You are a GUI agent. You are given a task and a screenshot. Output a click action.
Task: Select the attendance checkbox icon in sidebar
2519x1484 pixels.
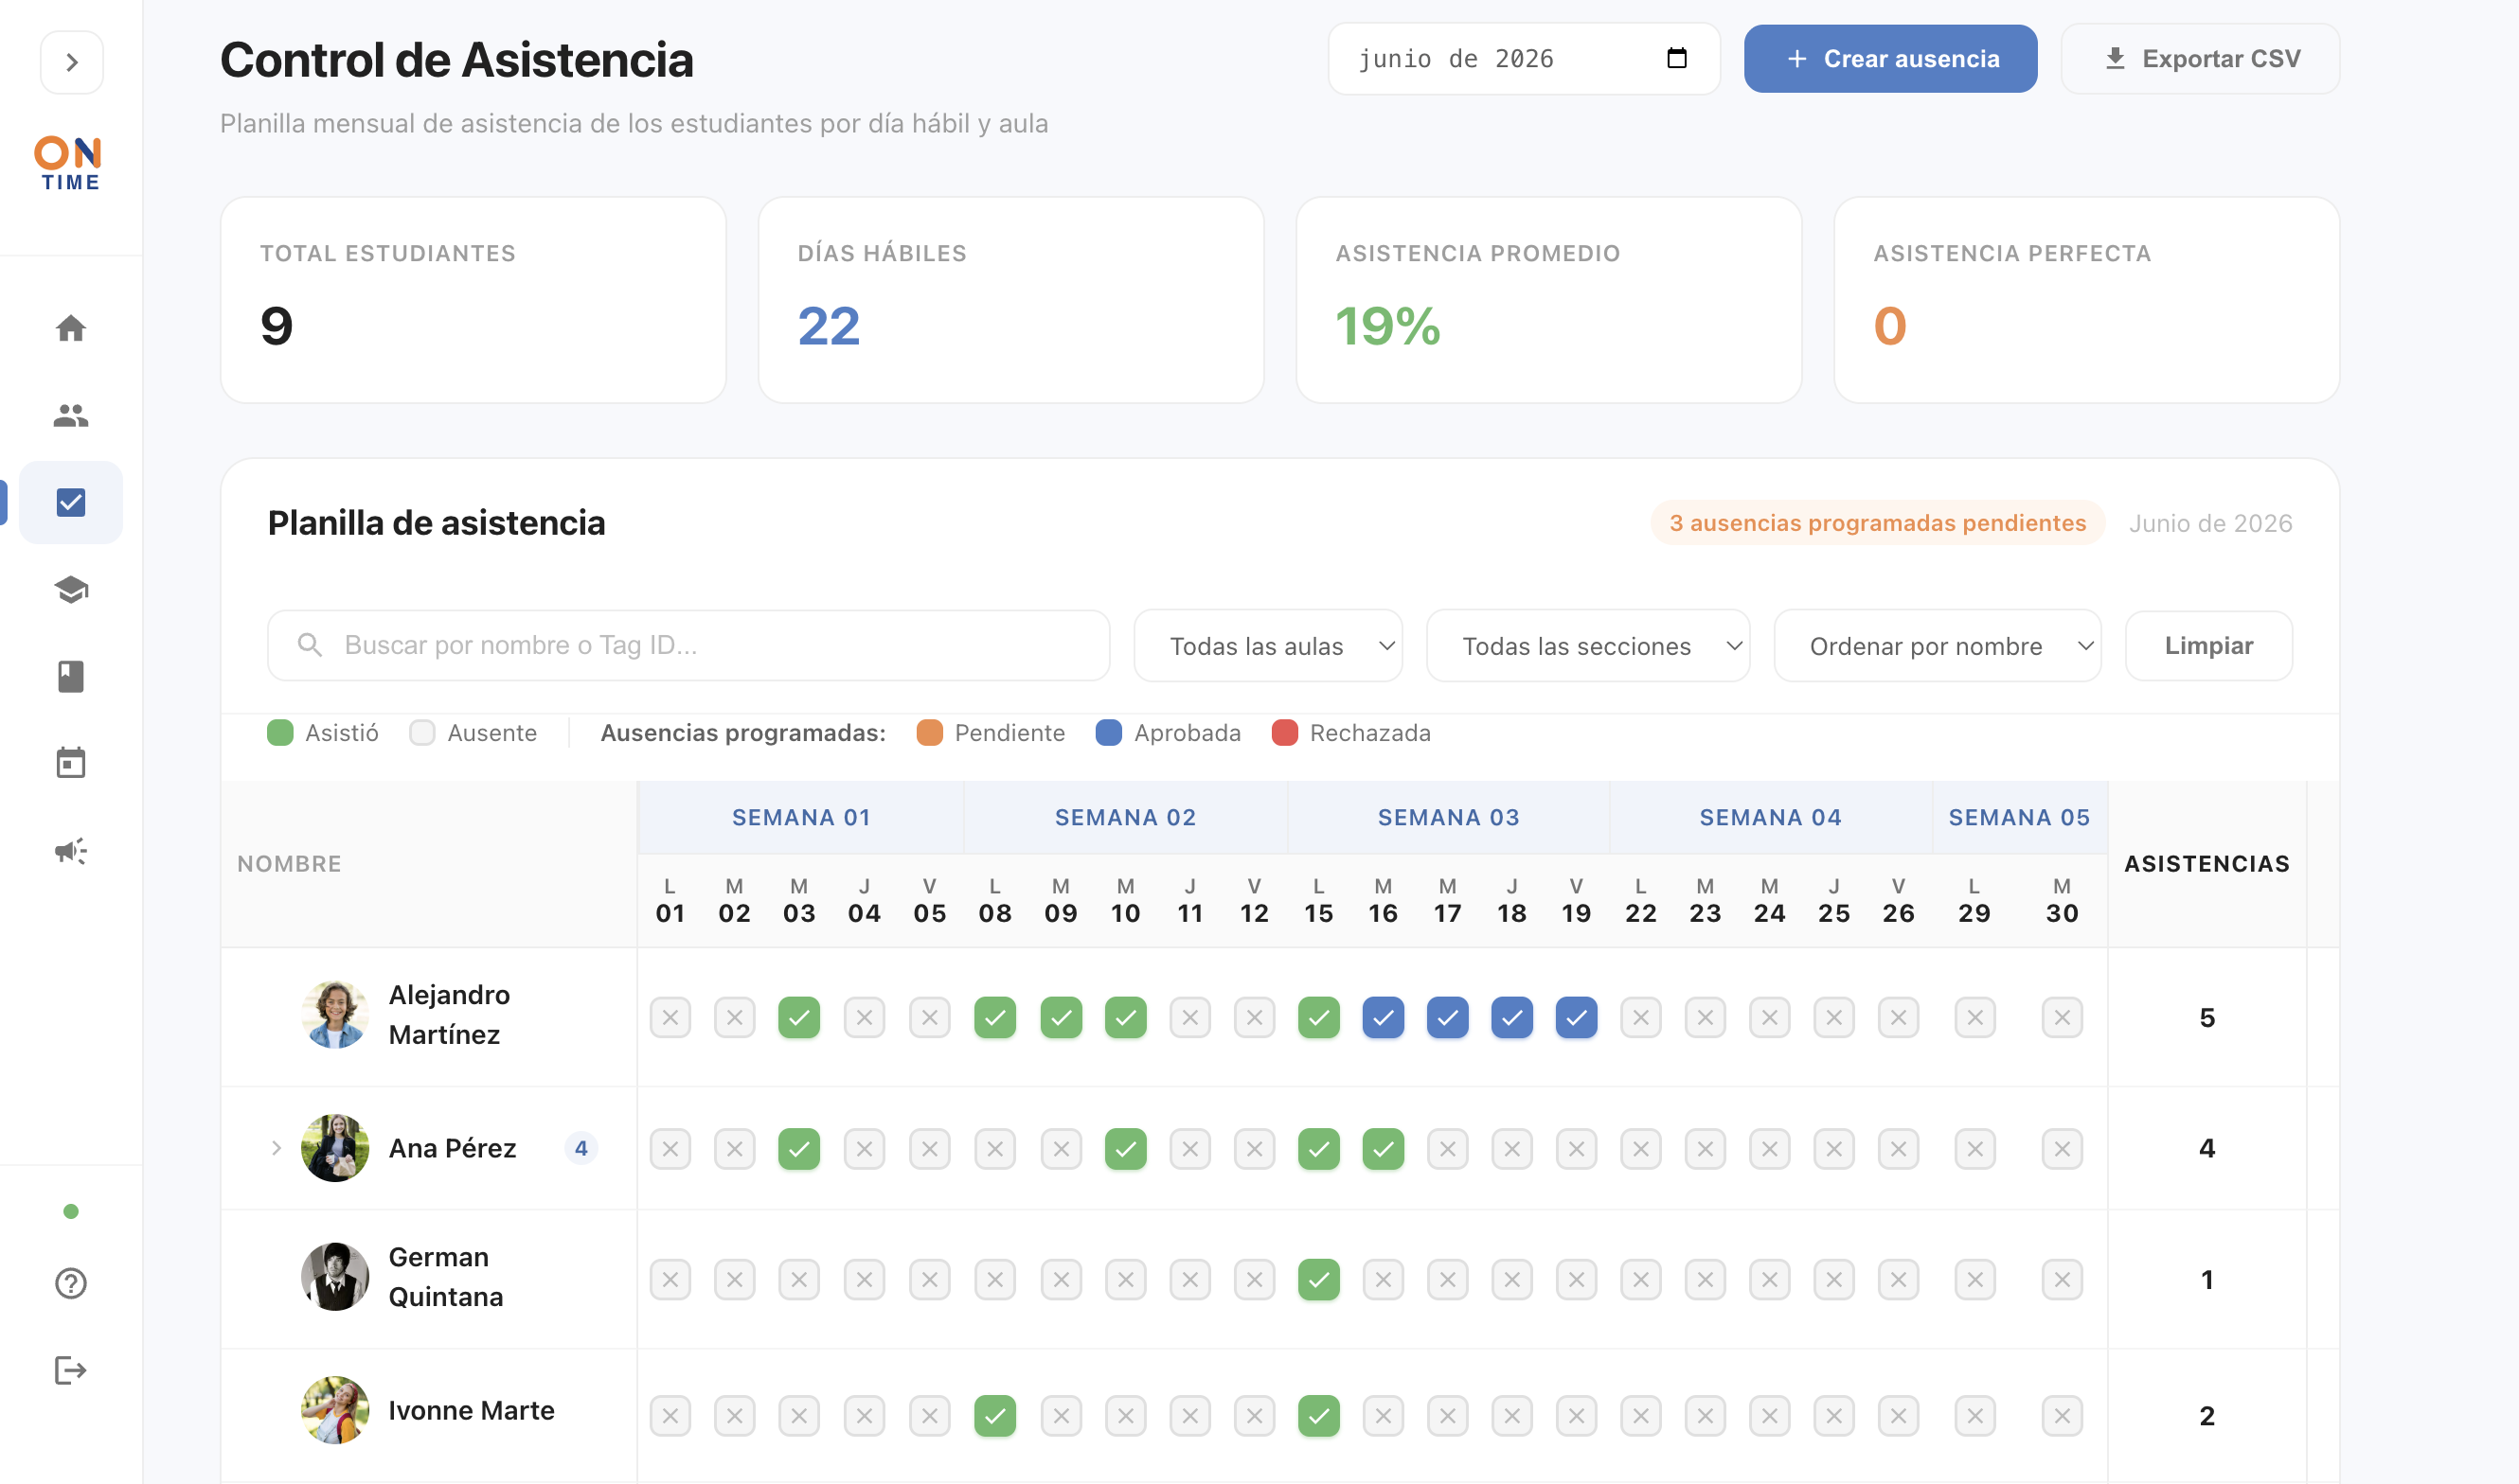[71, 502]
